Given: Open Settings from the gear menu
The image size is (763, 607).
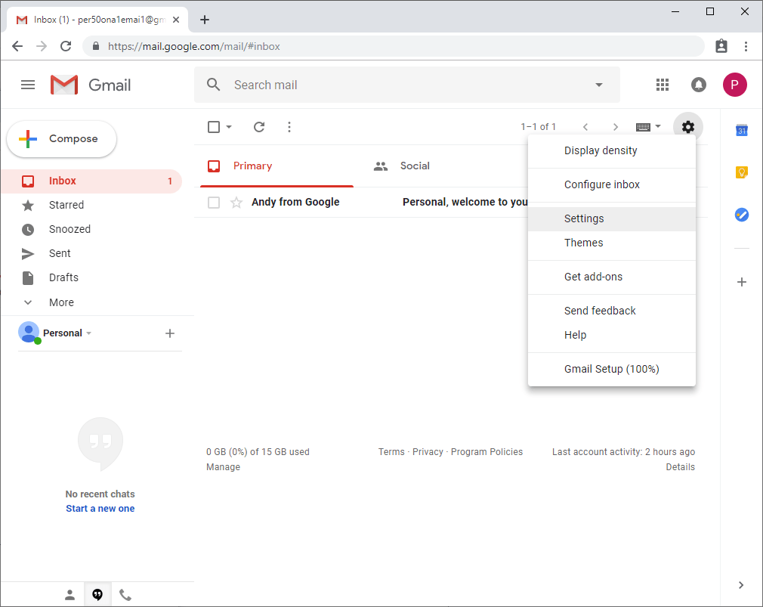Looking at the screenshot, I should [612, 219].
